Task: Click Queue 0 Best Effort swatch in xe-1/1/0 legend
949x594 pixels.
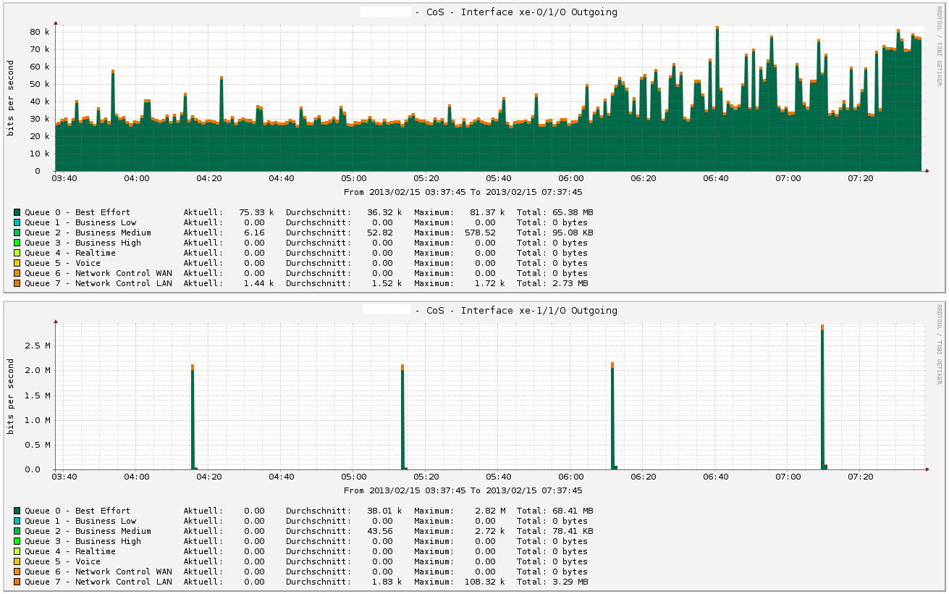Action: click(x=17, y=511)
